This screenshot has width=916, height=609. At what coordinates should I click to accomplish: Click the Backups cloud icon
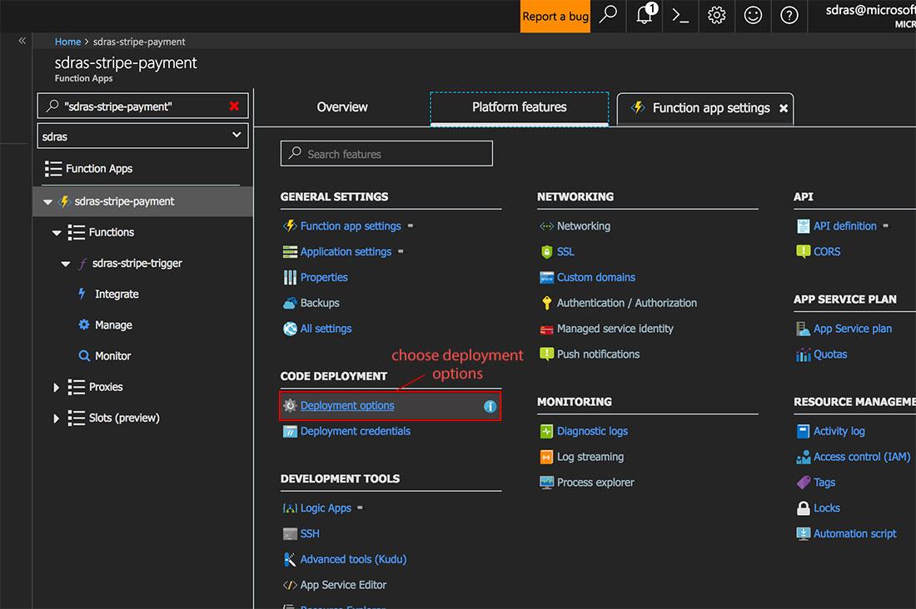tap(290, 303)
